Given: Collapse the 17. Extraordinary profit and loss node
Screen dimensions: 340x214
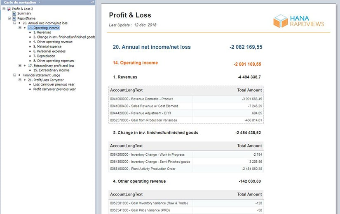Looking at the screenshot, I should pyautogui.click(x=20, y=65).
